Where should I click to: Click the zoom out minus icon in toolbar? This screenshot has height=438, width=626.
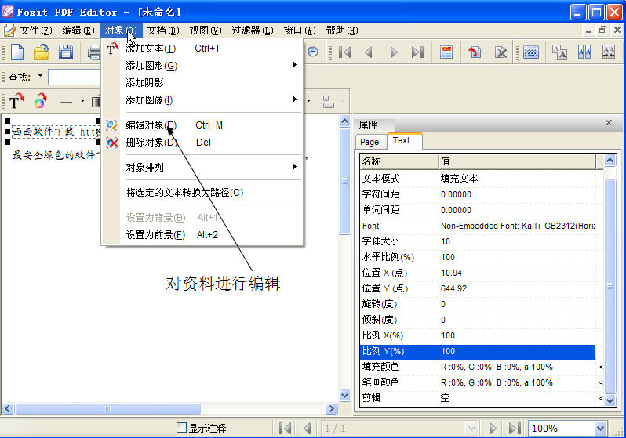[x=313, y=52]
